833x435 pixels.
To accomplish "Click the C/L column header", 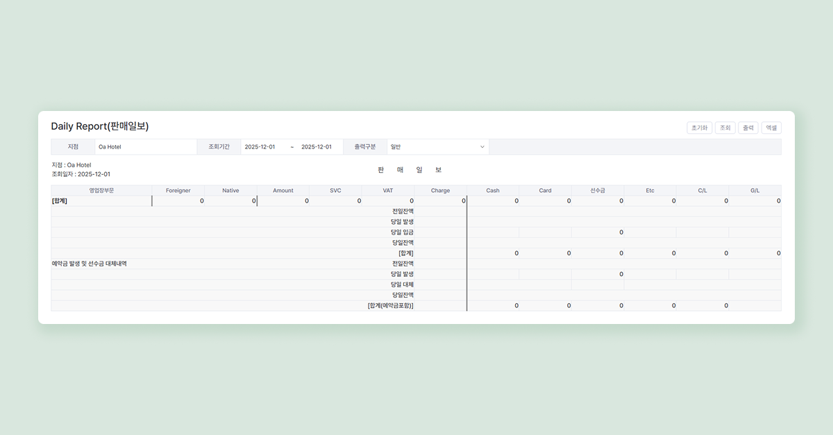I will (702, 190).
